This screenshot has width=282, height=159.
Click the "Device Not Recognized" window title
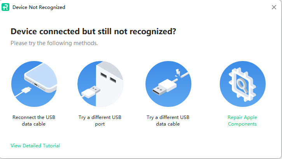(x=39, y=7)
